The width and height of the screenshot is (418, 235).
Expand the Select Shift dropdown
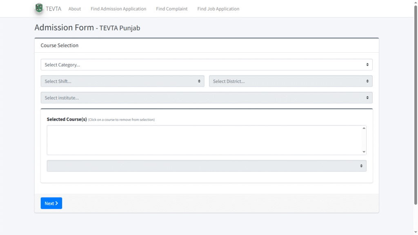[x=122, y=81]
